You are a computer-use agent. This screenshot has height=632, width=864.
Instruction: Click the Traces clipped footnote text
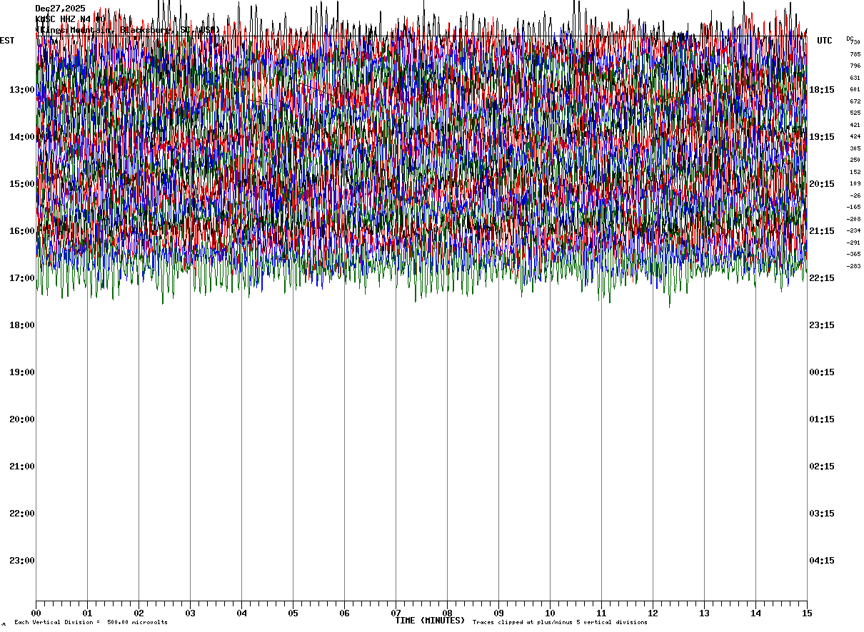point(560,623)
